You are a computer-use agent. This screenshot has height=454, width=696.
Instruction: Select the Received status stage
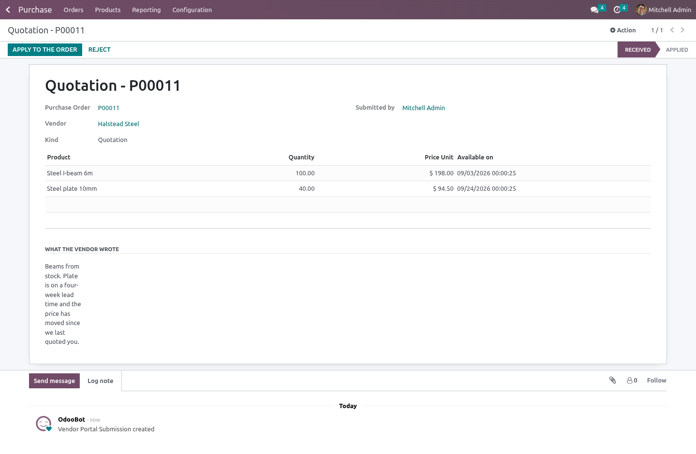(638, 50)
